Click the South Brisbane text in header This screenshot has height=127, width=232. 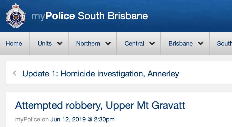tap(113, 16)
